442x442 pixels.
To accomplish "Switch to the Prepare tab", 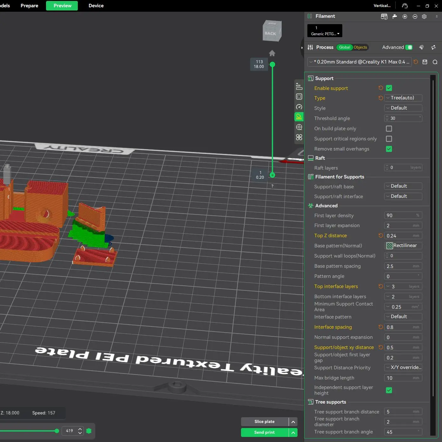I will click(x=30, y=6).
